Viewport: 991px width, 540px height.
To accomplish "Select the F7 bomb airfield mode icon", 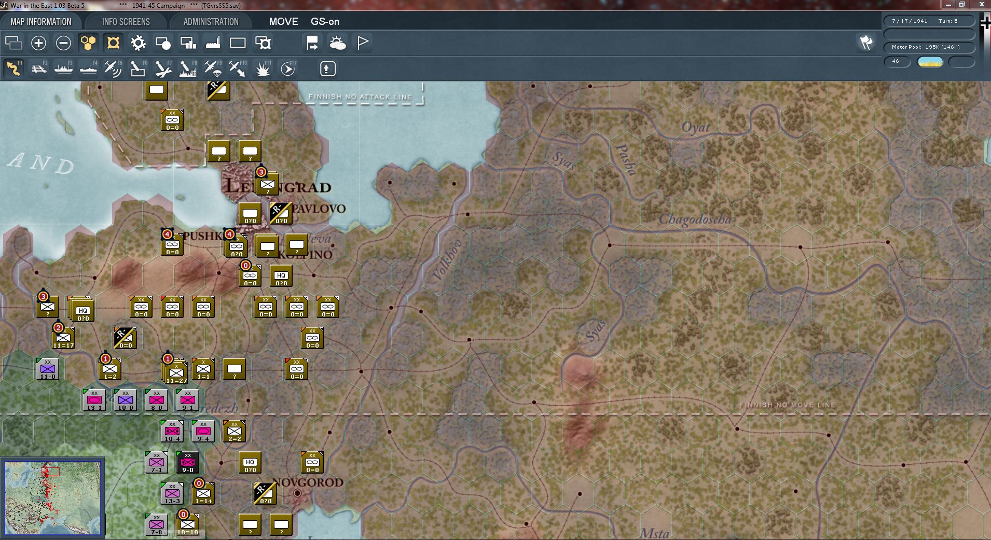I will [x=163, y=68].
